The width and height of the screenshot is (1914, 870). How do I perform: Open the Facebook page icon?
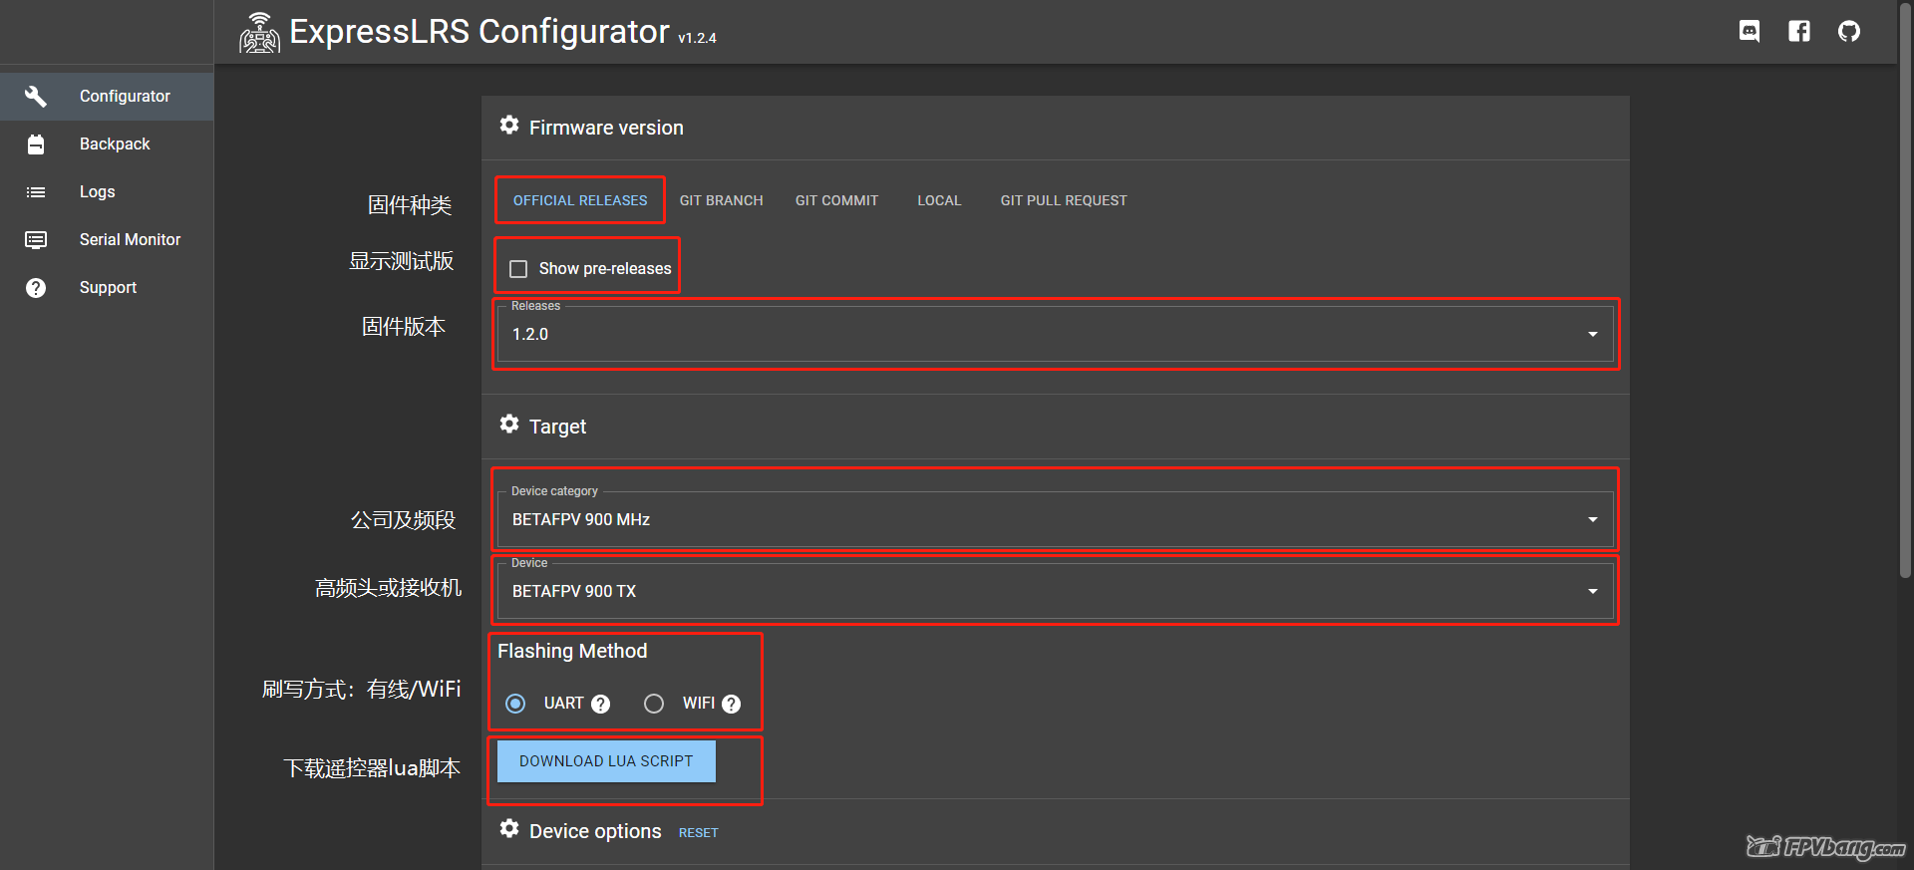coord(1799,31)
